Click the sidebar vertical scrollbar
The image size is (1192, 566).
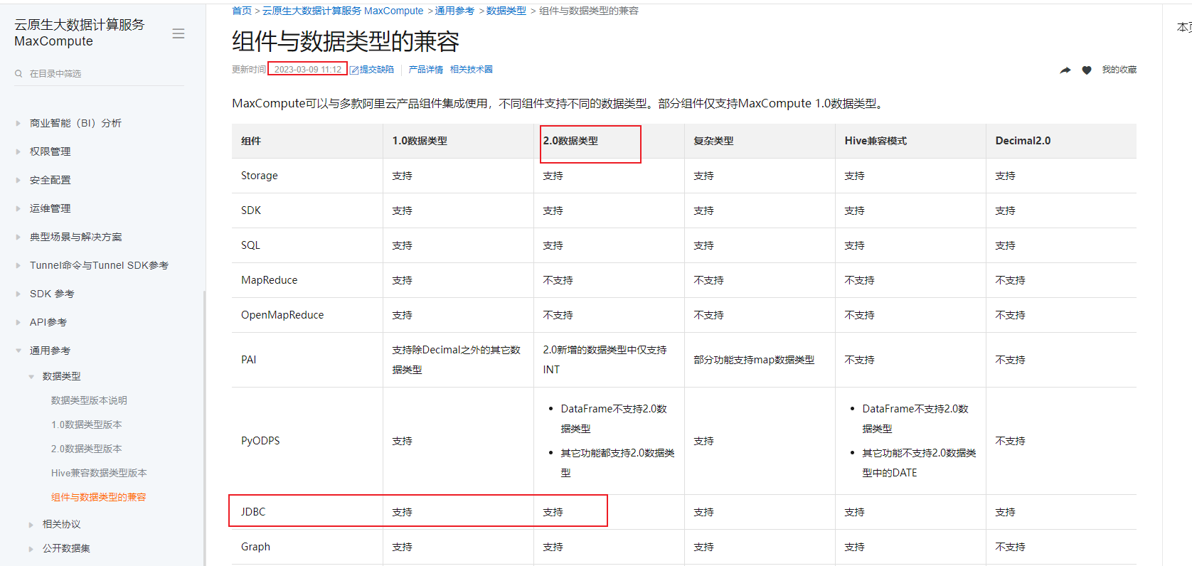coord(205,427)
